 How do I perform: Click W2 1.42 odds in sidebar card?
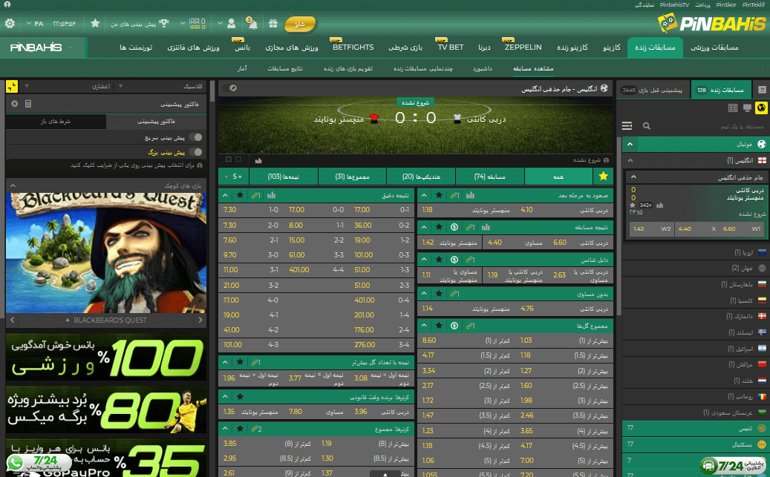click(652, 228)
